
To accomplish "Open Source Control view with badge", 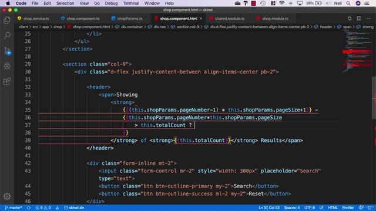I will [x=7, y=51].
